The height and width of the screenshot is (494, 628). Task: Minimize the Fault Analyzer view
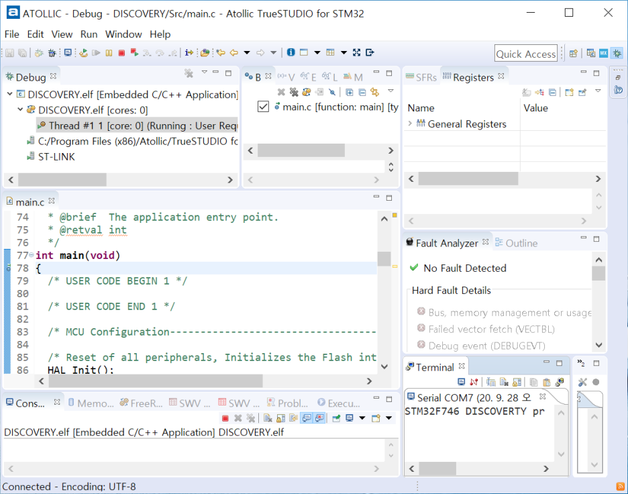click(584, 238)
